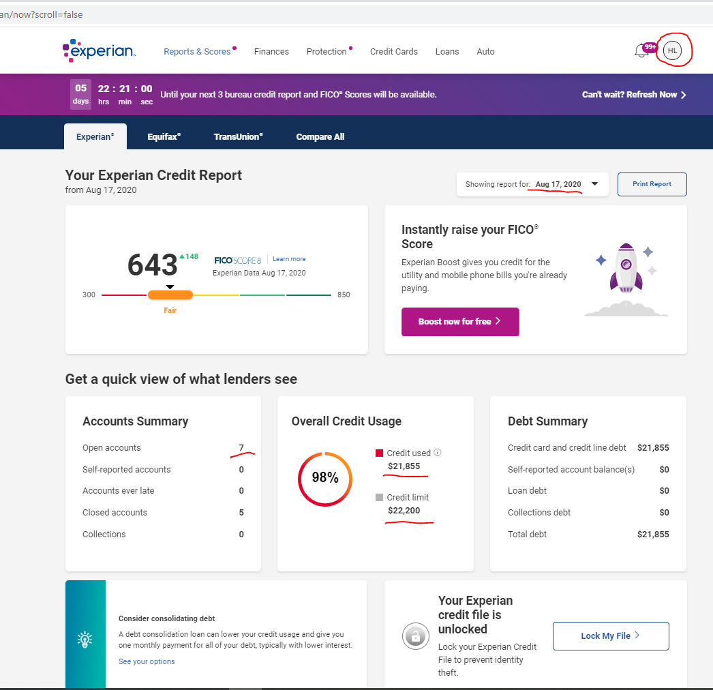Viewport: 713px width, 690px height.
Task: Open the notifications bell icon
Action: pyautogui.click(x=641, y=51)
